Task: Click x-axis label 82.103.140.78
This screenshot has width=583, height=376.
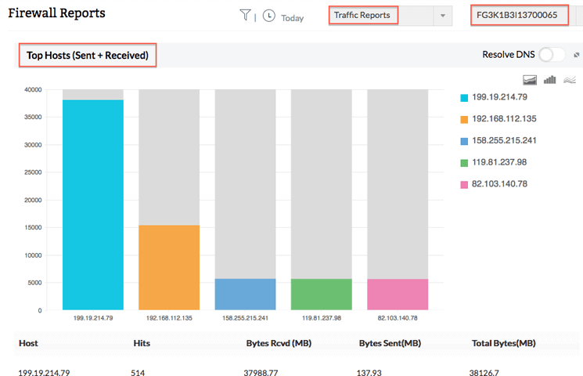Action: [x=398, y=318]
